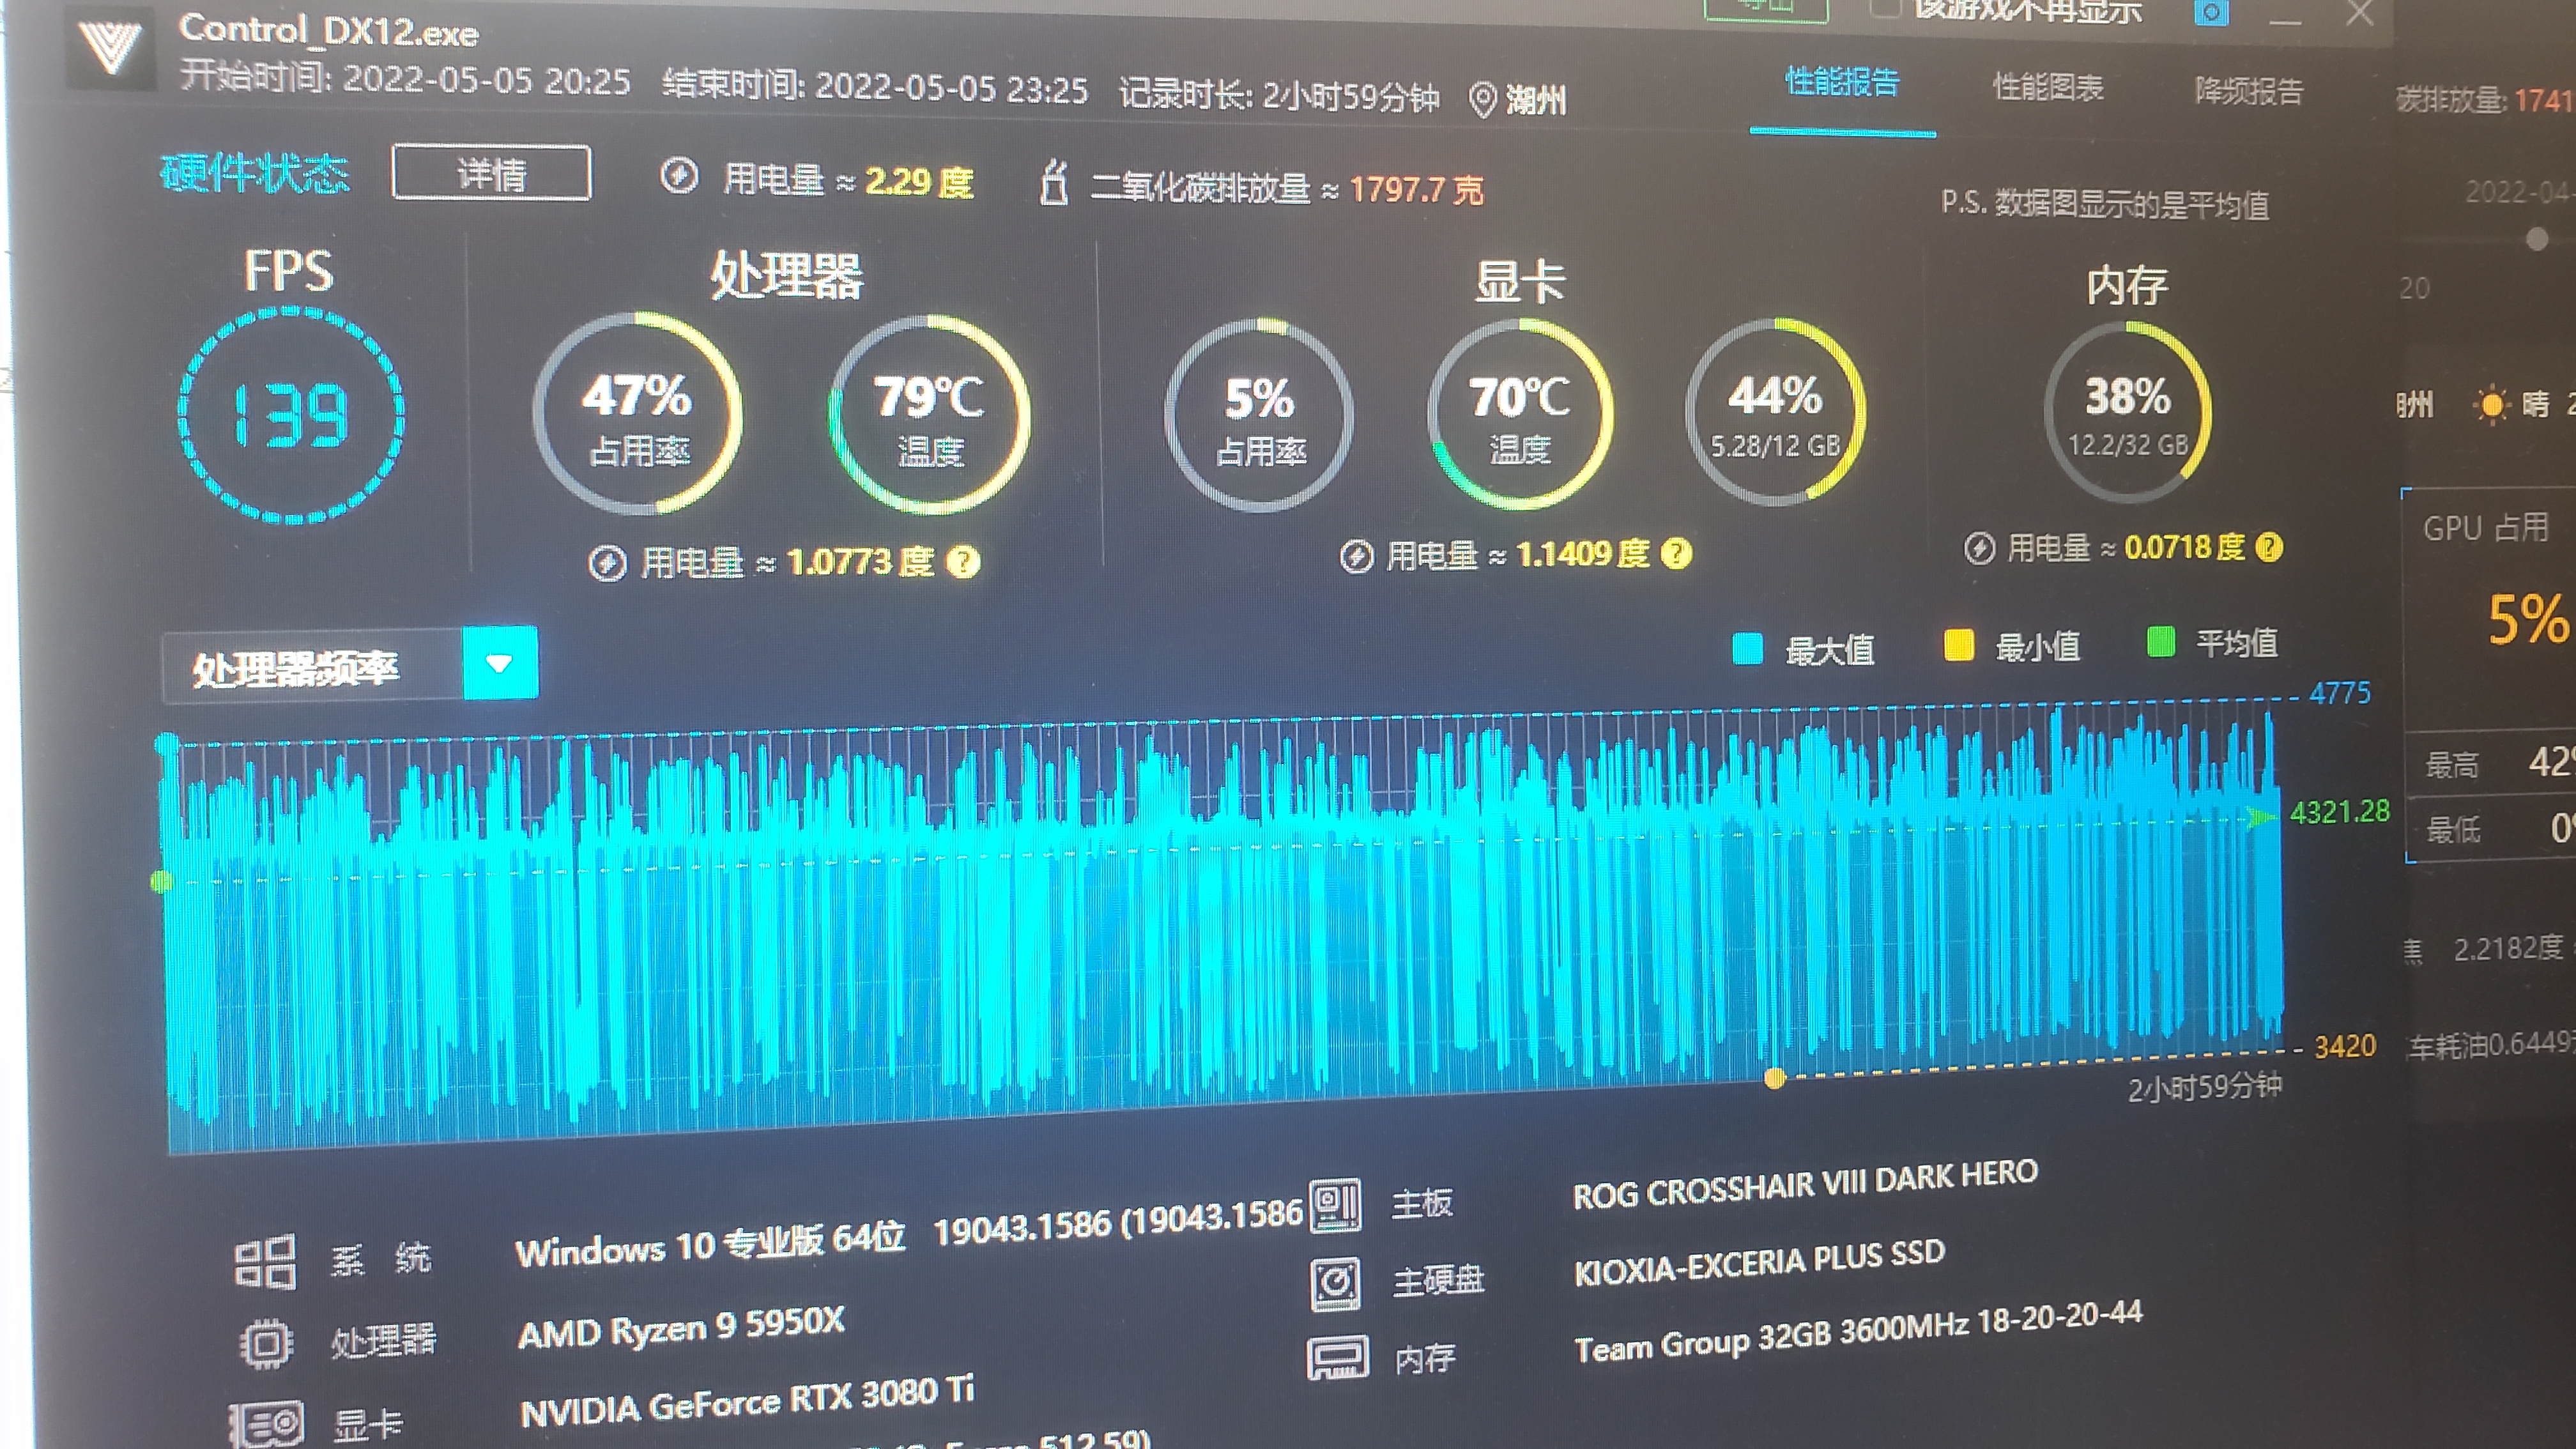Click the 碳排放量 value in the background window
The width and height of the screenshot is (2576, 1449).
point(2543,100)
